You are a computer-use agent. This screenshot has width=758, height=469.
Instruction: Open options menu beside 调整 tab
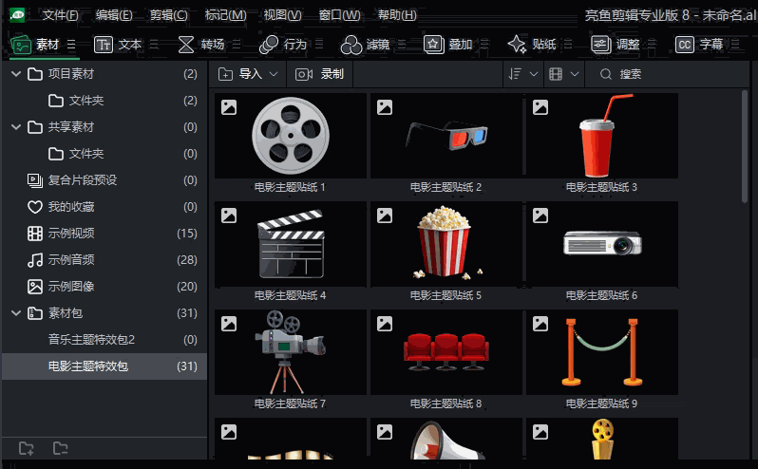652,45
